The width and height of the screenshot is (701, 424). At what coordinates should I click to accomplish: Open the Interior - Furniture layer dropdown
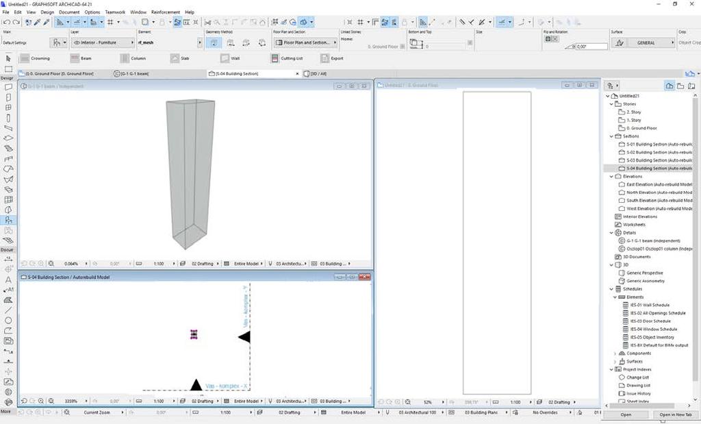[x=103, y=42]
